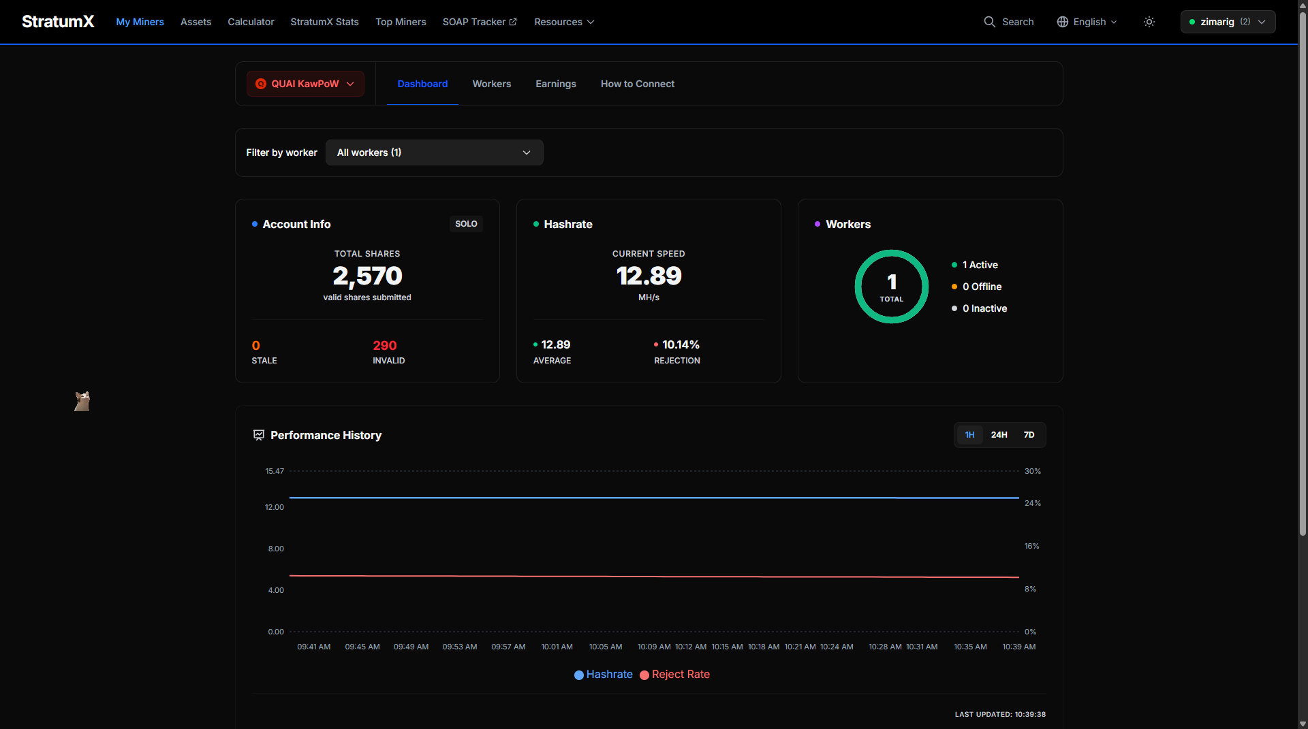This screenshot has height=729, width=1308.
Task: Click the external-link icon beside SOAP Tracker
Action: [x=513, y=22]
